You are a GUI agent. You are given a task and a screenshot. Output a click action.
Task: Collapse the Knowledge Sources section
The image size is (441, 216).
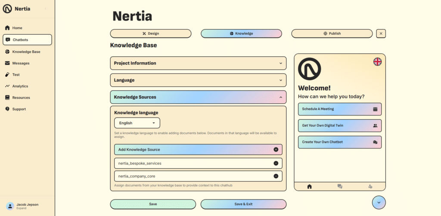click(198, 97)
